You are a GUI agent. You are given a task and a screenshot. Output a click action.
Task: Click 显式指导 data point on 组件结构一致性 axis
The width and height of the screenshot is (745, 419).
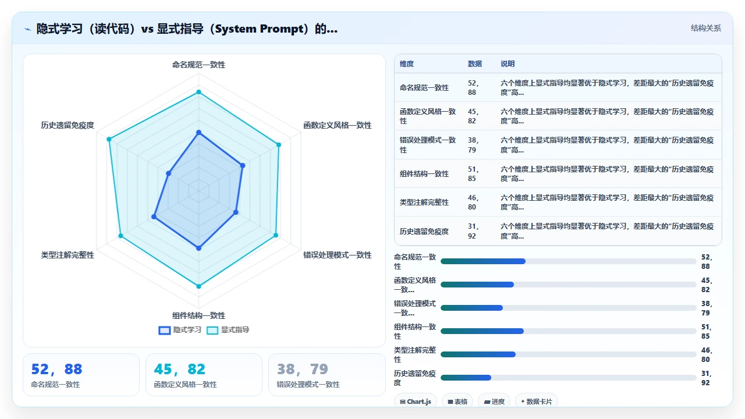[198, 286]
